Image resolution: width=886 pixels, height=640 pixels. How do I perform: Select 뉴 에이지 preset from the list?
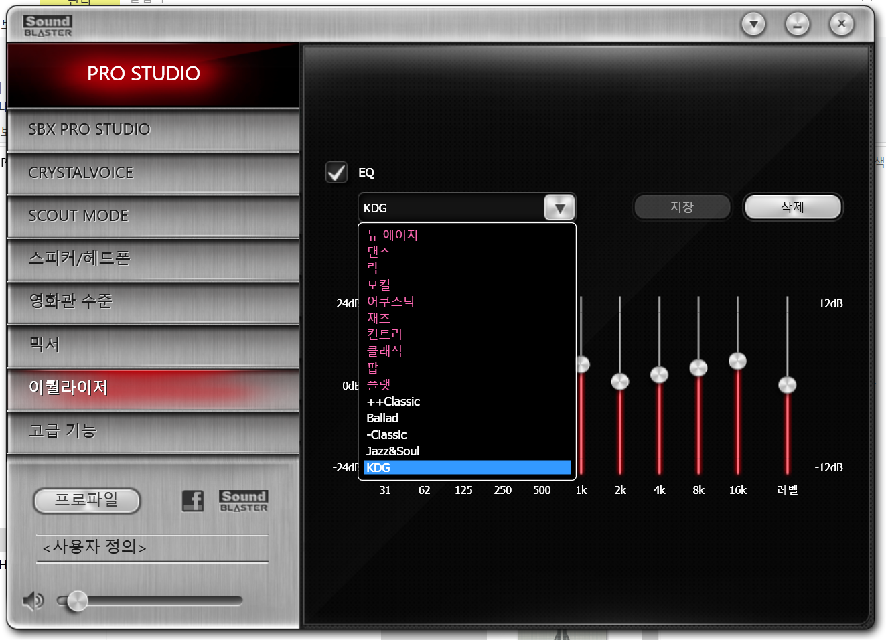467,235
